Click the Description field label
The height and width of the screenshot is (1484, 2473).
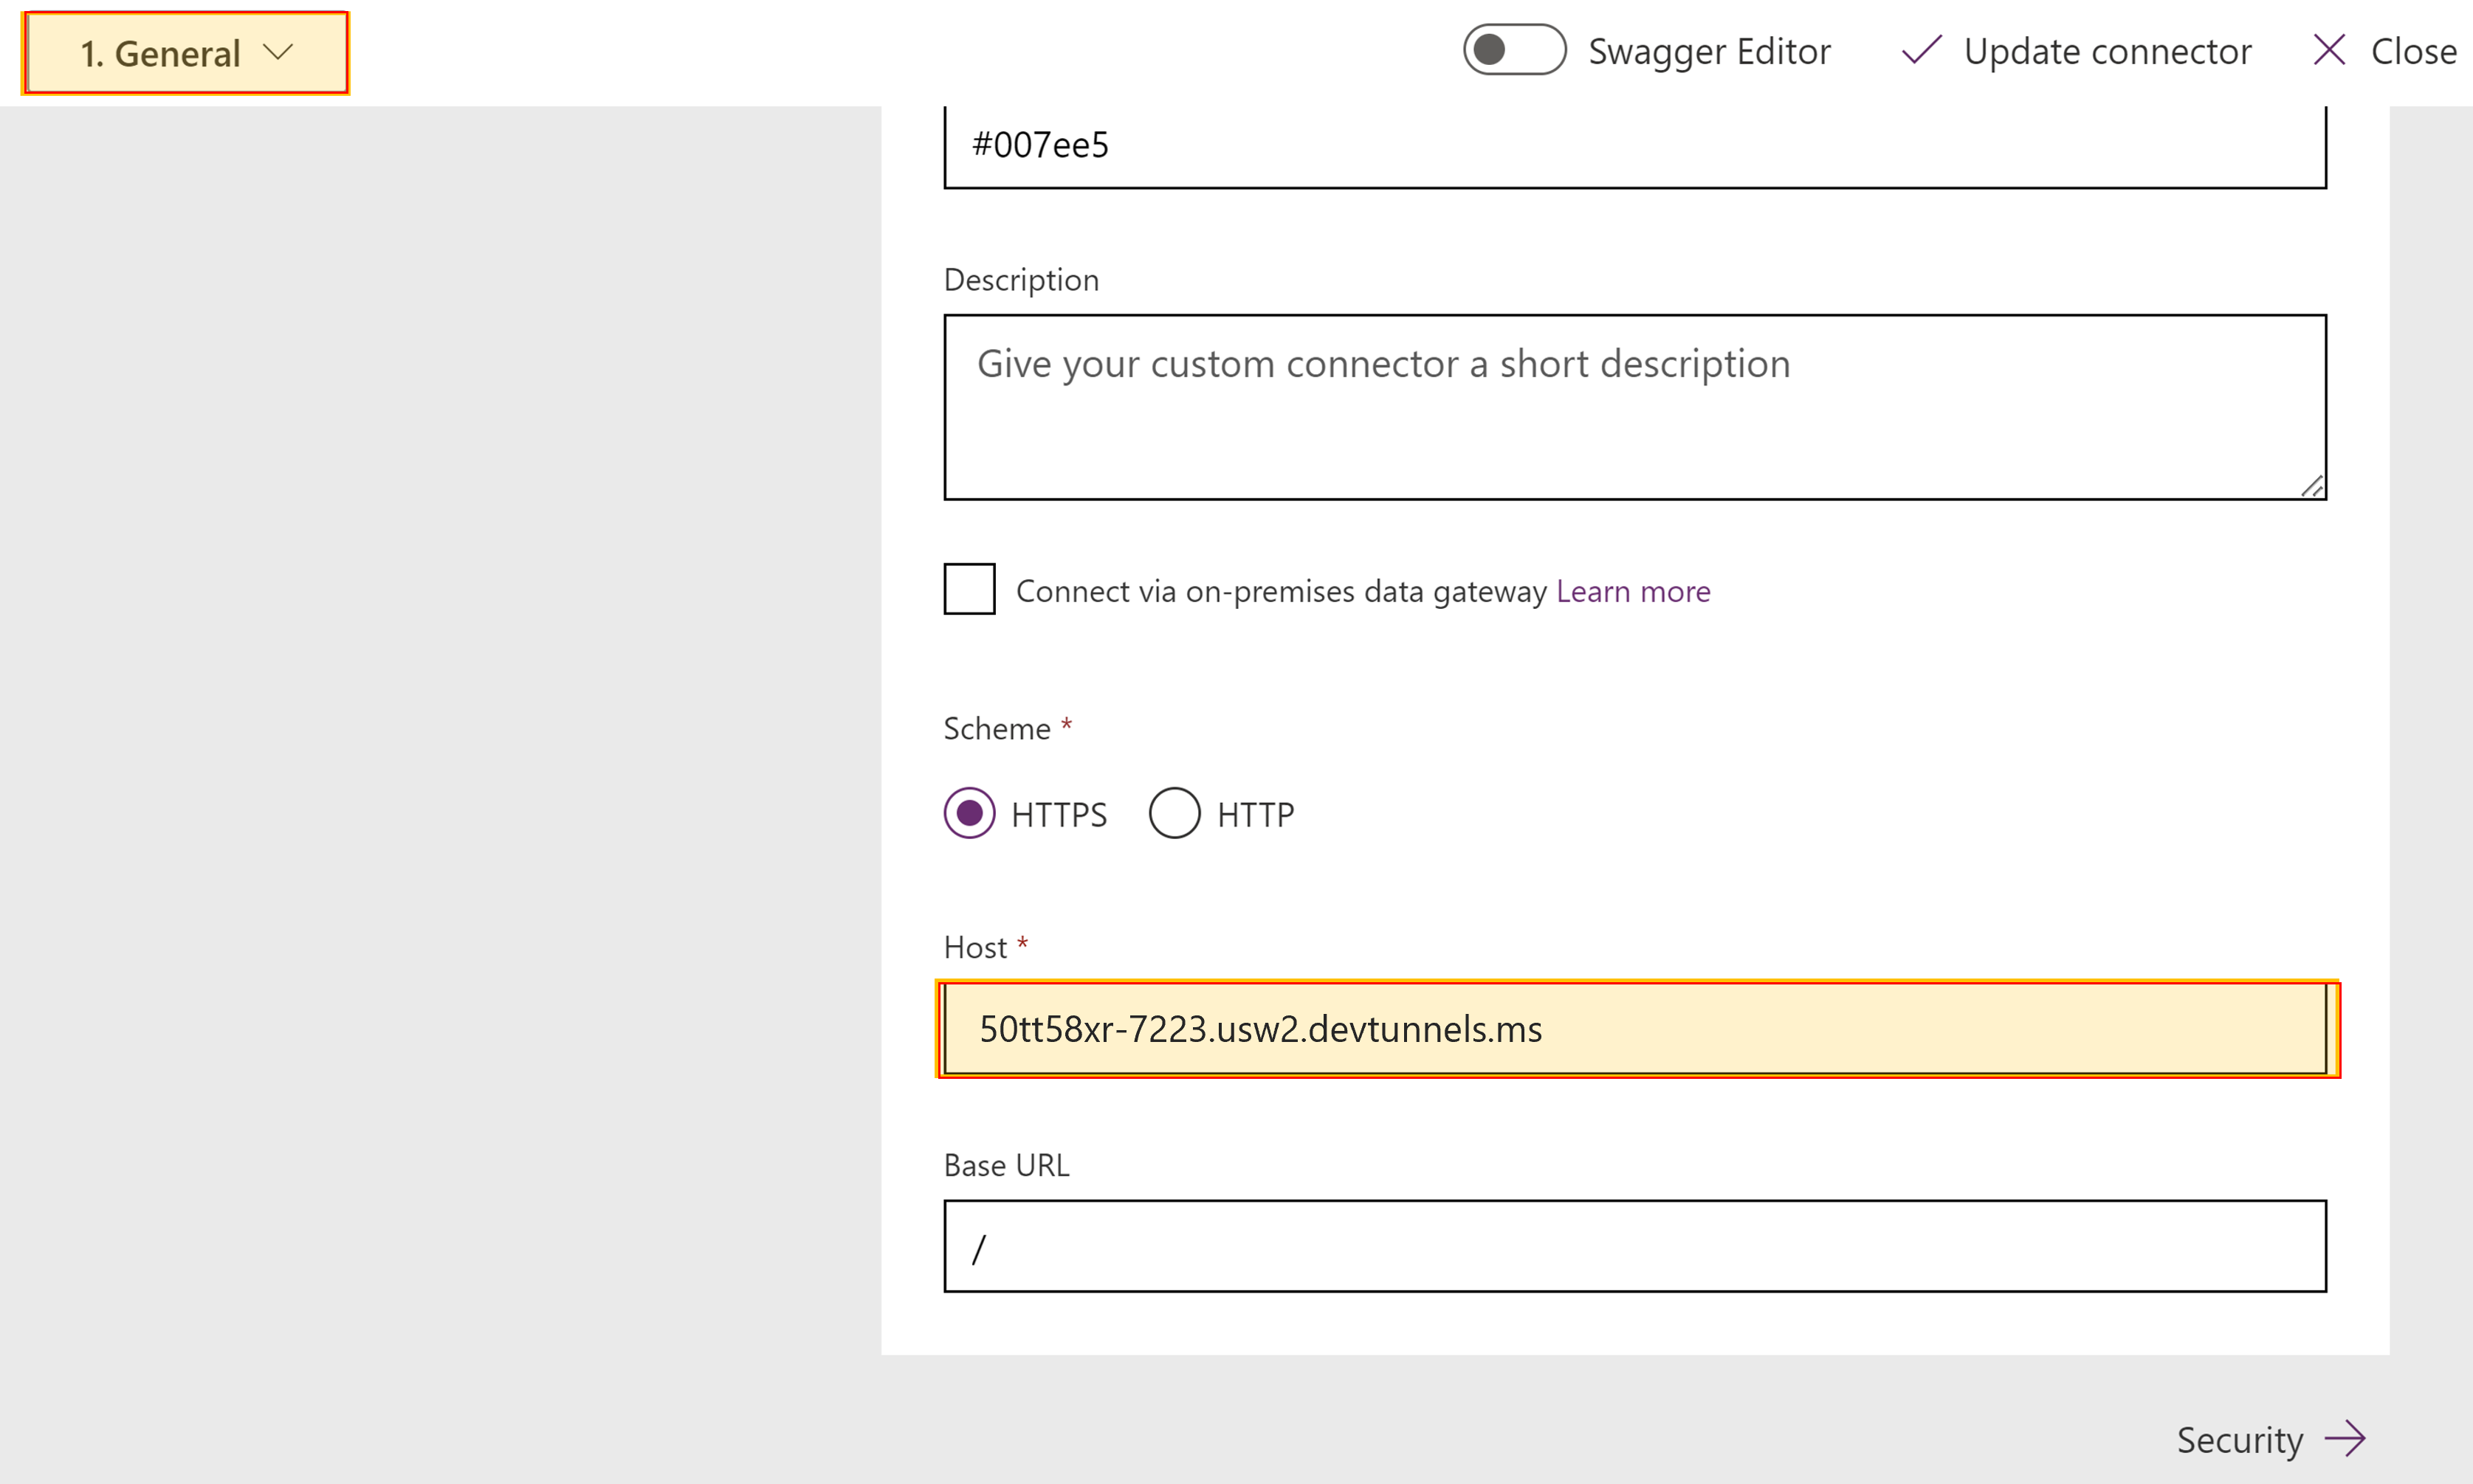click(1022, 280)
